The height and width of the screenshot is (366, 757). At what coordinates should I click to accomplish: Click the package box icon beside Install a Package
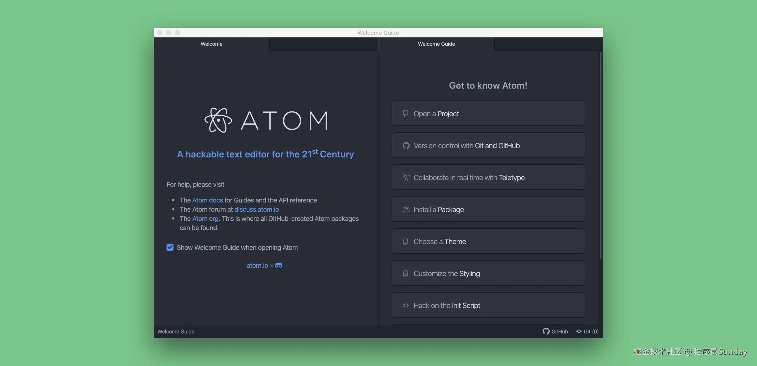pos(406,209)
